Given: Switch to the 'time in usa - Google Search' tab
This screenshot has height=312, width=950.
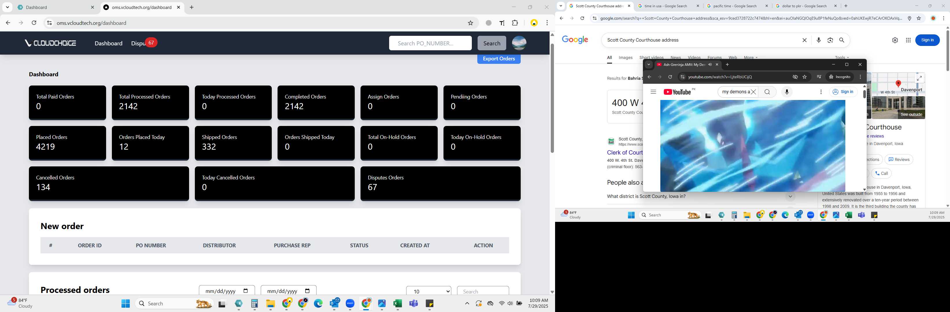Looking at the screenshot, I should click(x=668, y=6).
